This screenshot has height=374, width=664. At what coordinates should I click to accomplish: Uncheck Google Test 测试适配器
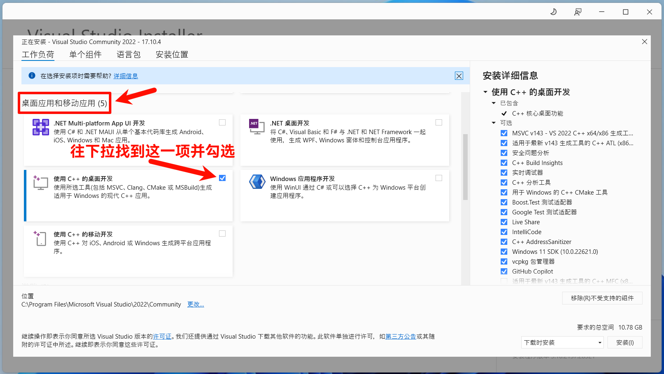tap(504, 212)
